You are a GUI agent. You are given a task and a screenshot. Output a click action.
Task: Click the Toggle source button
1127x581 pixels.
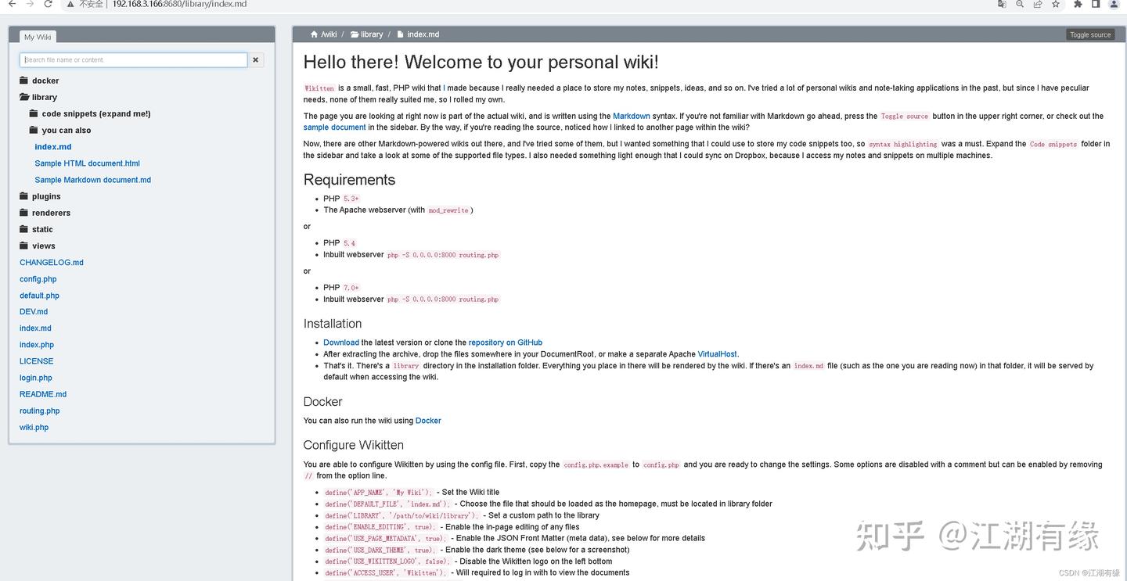coord(1089,34)
